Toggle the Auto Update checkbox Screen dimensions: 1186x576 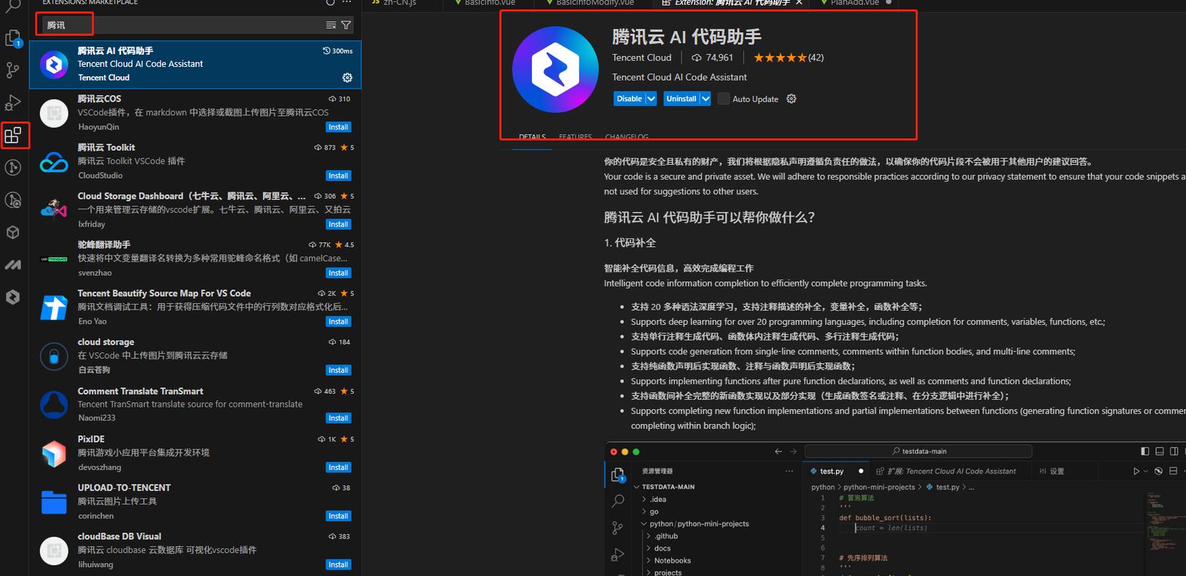tap(723, 99)
